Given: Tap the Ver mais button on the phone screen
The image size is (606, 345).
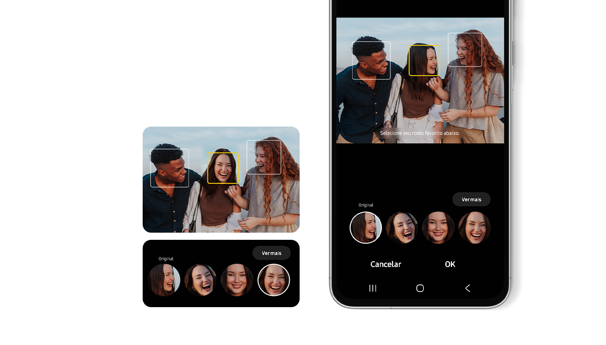Looking at the screenshot, I should [471, 199].
